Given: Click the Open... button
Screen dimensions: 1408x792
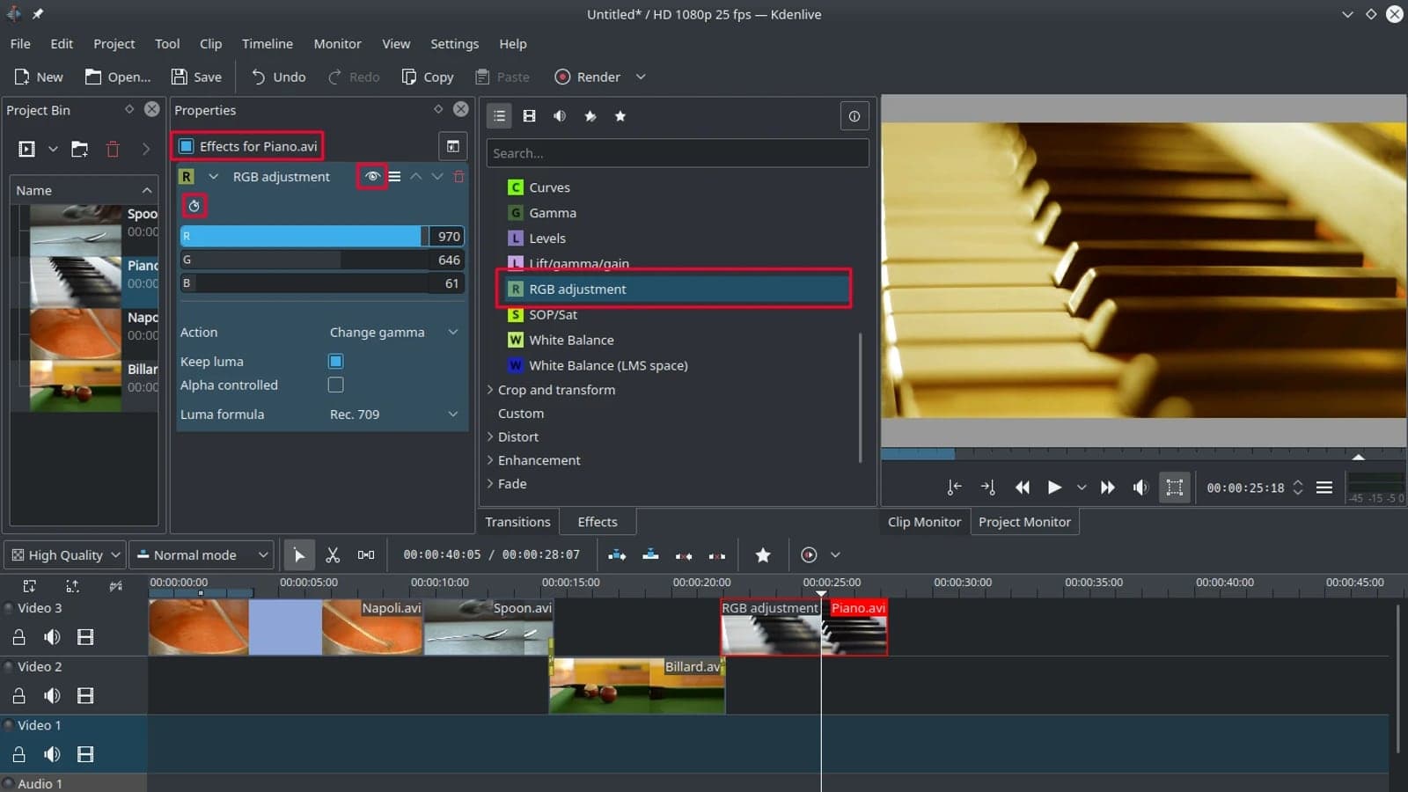Looking at the screenshot, I should coord(118,77).
